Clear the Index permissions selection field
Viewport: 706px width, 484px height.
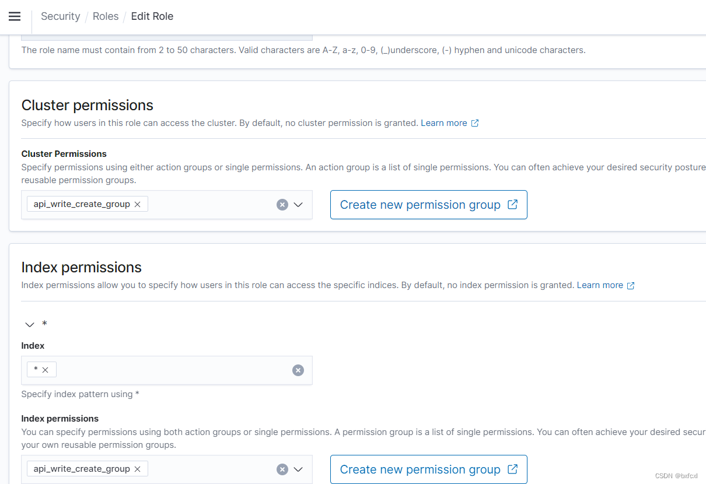coord(282,468)
